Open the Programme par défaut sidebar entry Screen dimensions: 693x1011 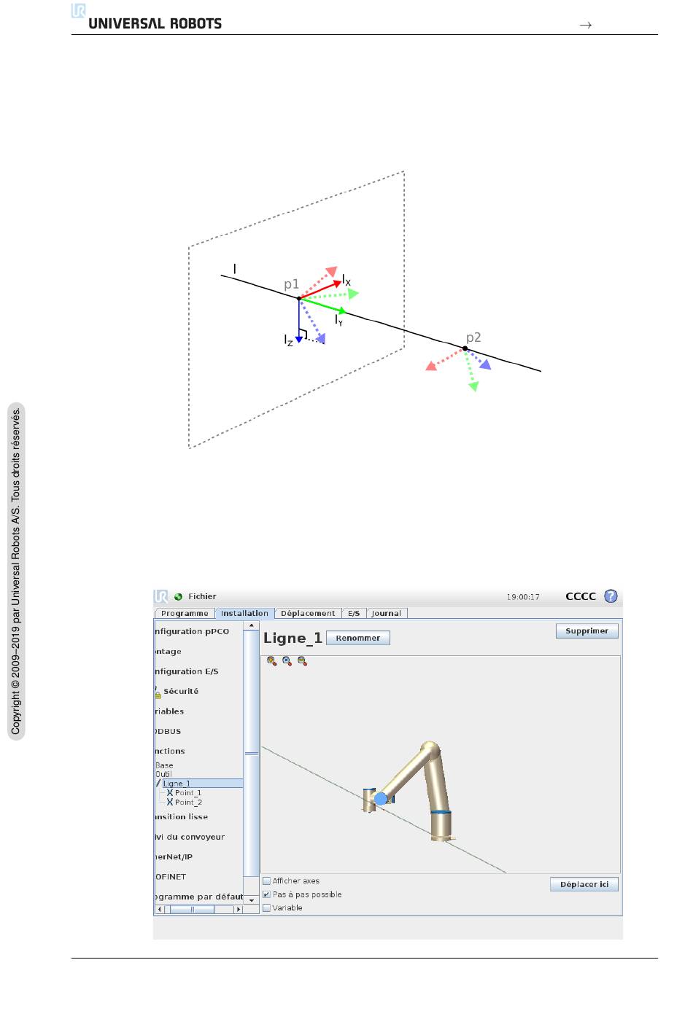[198, 897]
